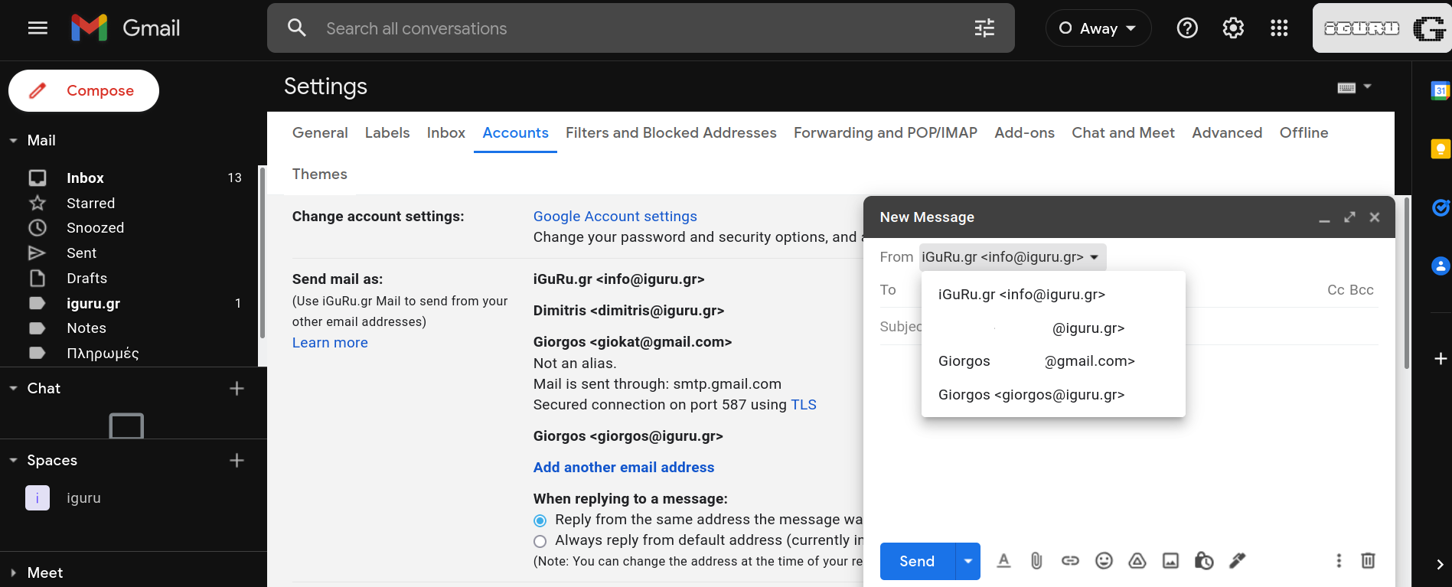Open Google Account settings link
Screen dimensions: 1452x587
click(615, 217)
